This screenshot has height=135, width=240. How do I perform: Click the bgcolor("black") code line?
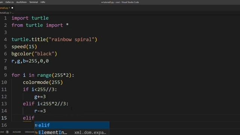[34, 54]
